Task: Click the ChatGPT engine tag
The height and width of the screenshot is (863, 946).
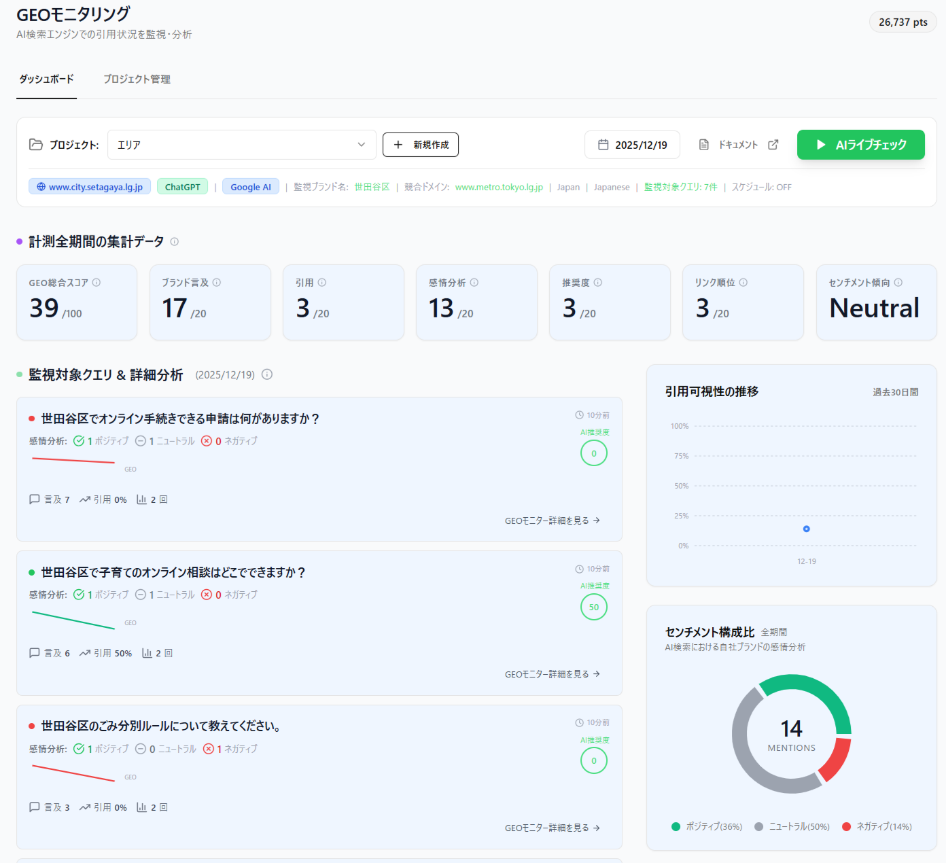Action: pyautogui.click(x=182, y=187)
